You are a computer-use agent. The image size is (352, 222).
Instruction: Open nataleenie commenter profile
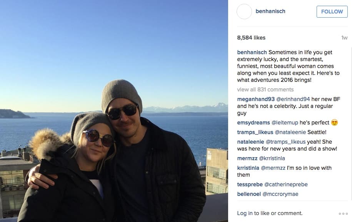(x=250, y=142)
